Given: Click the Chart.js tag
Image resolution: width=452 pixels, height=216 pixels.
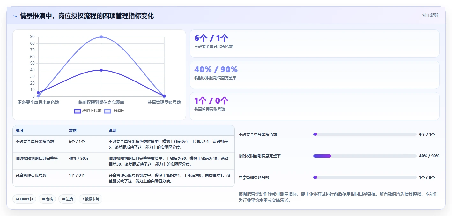Looking at the screenshot, I should tap(25, 199).
